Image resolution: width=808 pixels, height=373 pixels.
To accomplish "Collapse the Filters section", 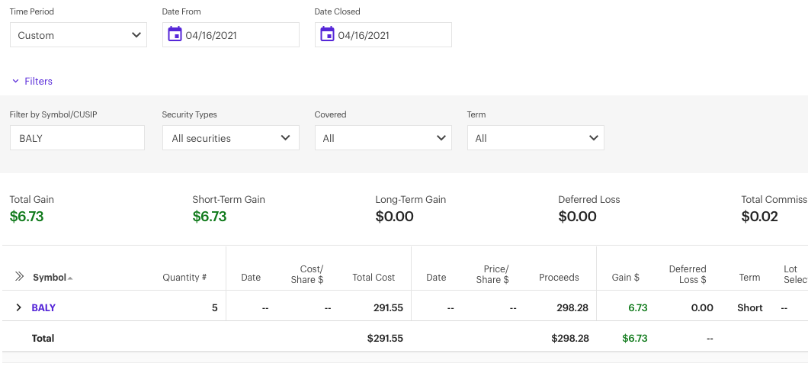I will [32, 81].
